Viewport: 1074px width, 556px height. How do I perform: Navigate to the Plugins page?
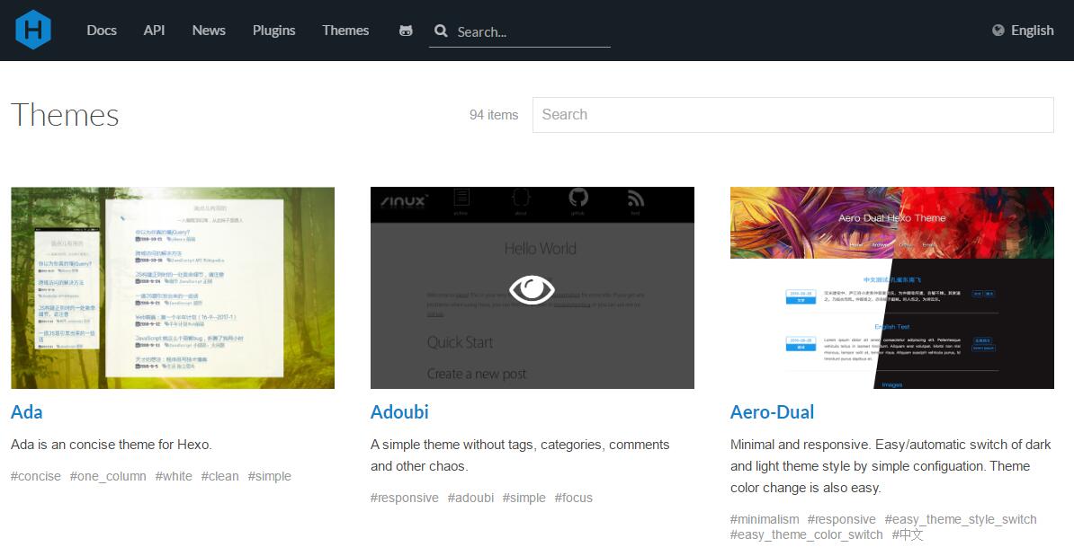pyautogui.click(x=273, y=31)
